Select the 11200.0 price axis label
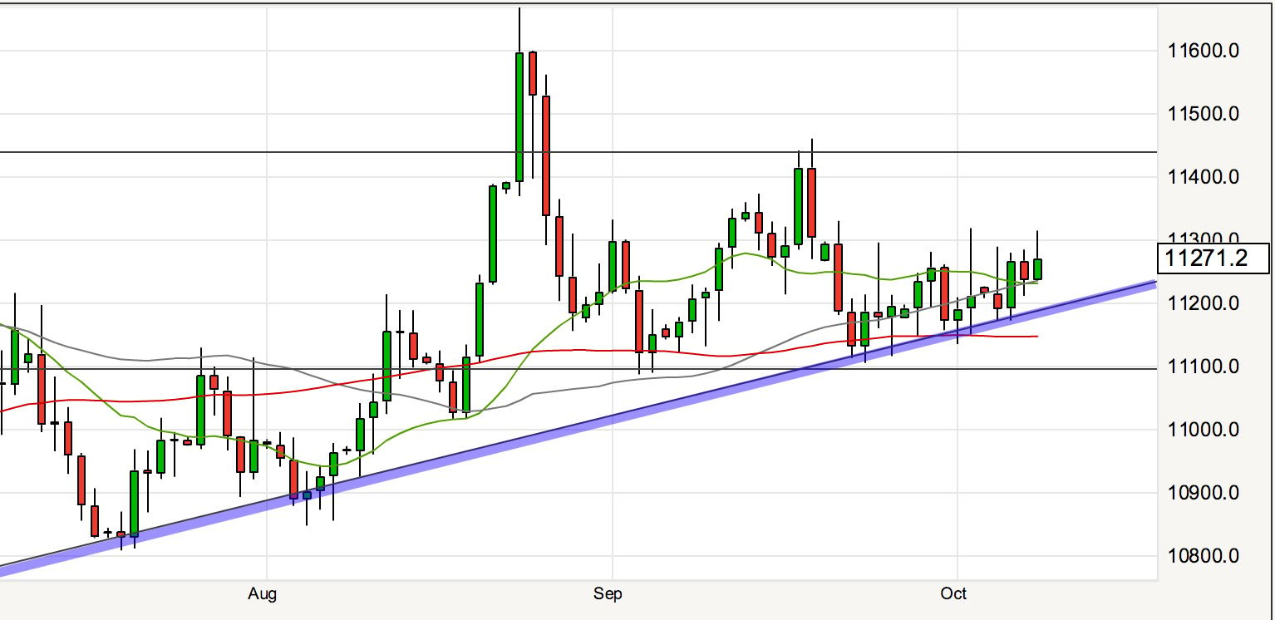 pyautogui.click(x=1204, y=303)
